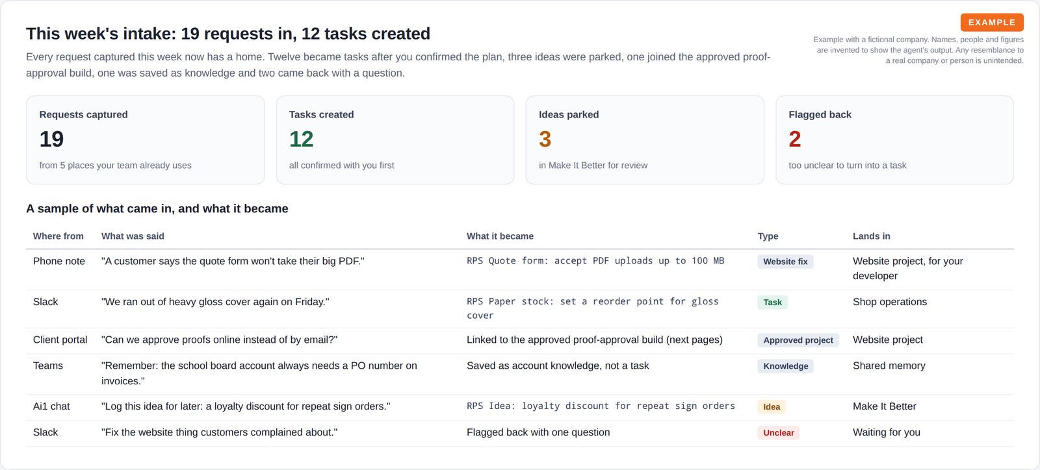Viewport: 1040px width, 470px height.
Task: Select the orange Idea tag
Action: [x=772, y=407]
